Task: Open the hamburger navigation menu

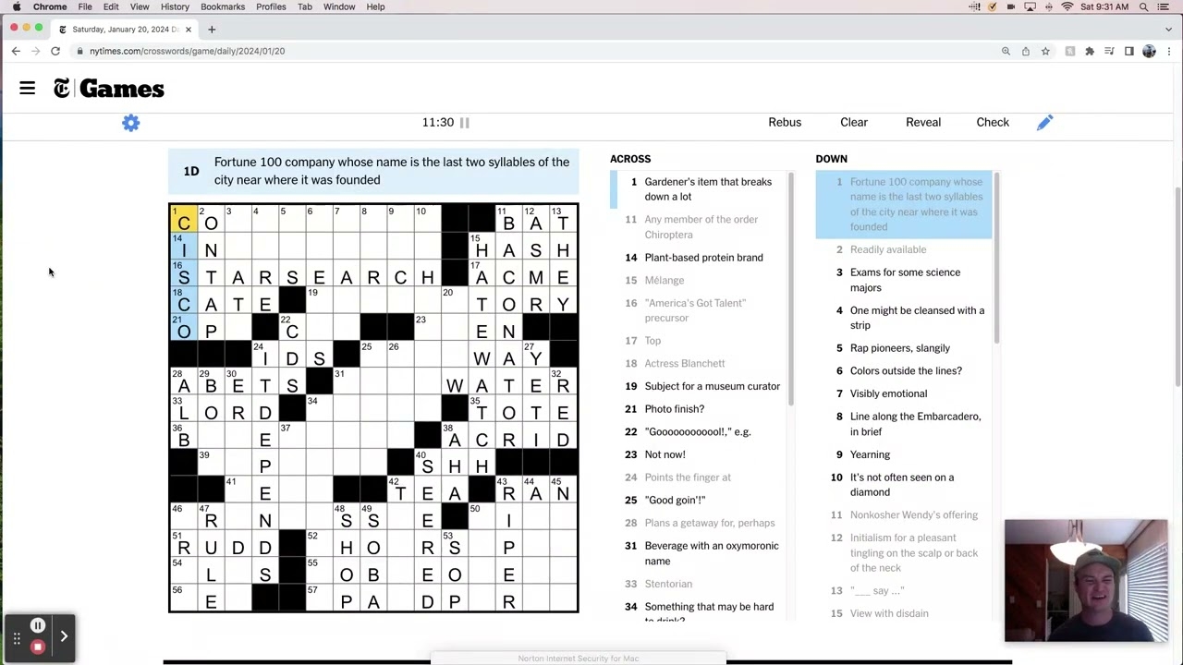Action: (27, 89)
